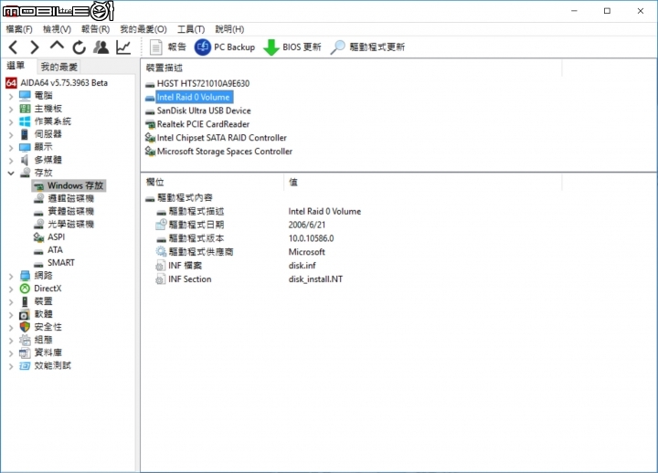Select the 資料庫 database icon
The image size is (658, 473).
[25, 352]
